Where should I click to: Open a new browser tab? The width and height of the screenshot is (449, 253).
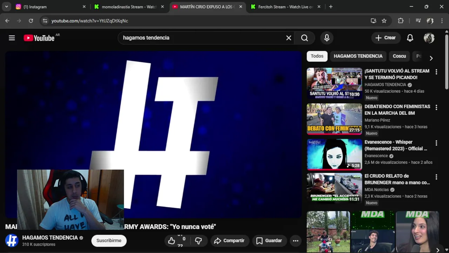pyautogui.click(x=331, y=7)
